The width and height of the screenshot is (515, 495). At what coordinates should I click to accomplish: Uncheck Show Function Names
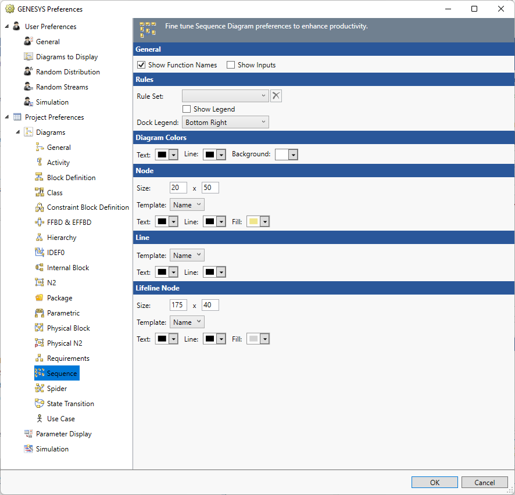(x=141, y=65)
